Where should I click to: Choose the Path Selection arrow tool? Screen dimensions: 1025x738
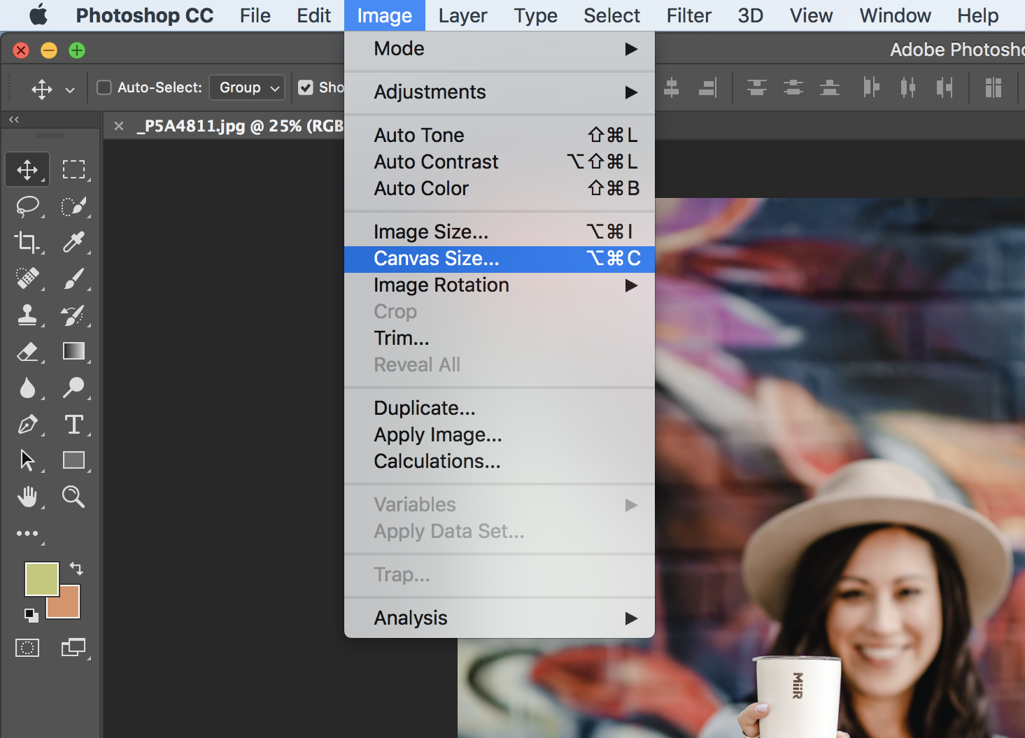tap(27, 460)
